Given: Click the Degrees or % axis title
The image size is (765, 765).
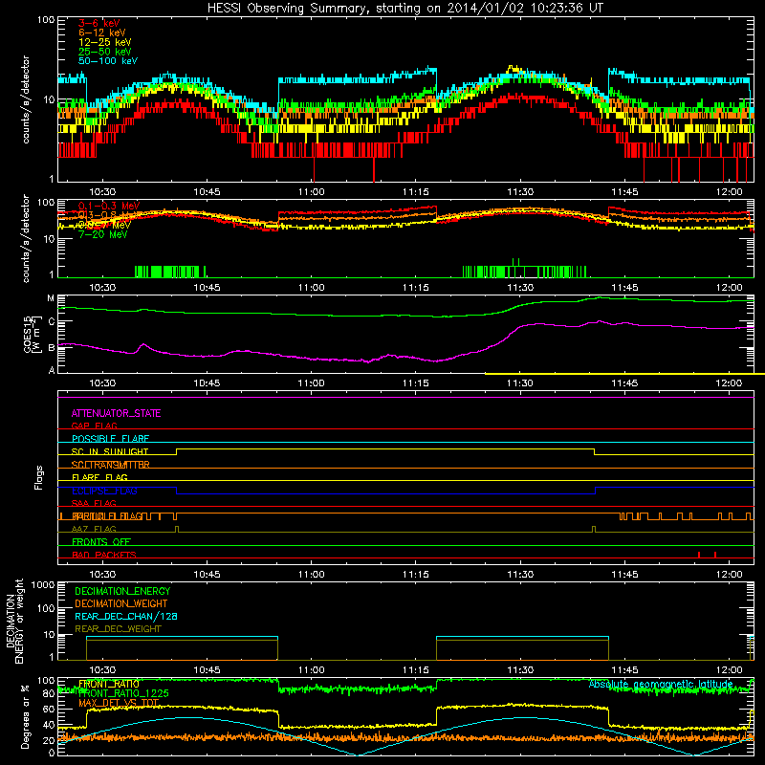Looking at the screenshot, I should (x=24, y=716).
